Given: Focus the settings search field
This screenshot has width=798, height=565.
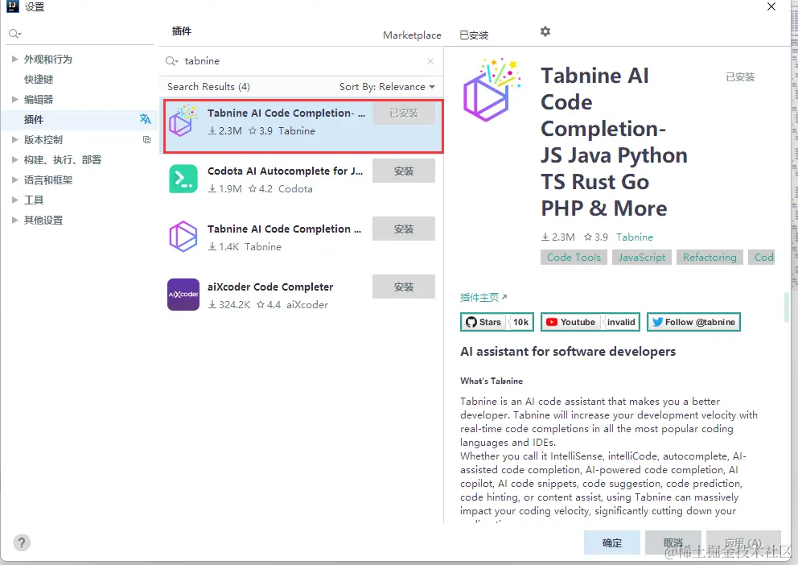Looking at the screenshot, I should (x=80, y=34).
